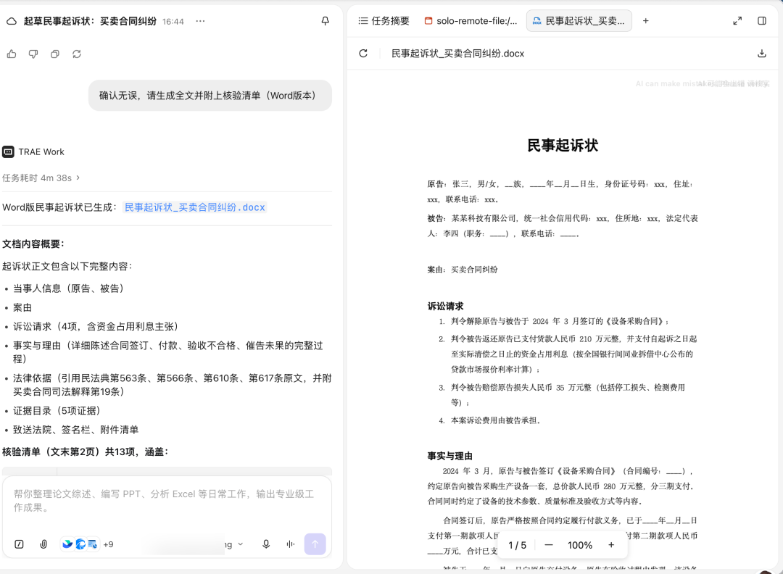Download the docx file
Image resolution: width=783 pixels, height=574 pixels.
point(761,54)
